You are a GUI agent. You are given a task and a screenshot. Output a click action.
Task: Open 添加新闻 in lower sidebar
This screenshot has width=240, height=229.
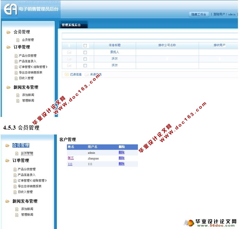coord(27,209)
